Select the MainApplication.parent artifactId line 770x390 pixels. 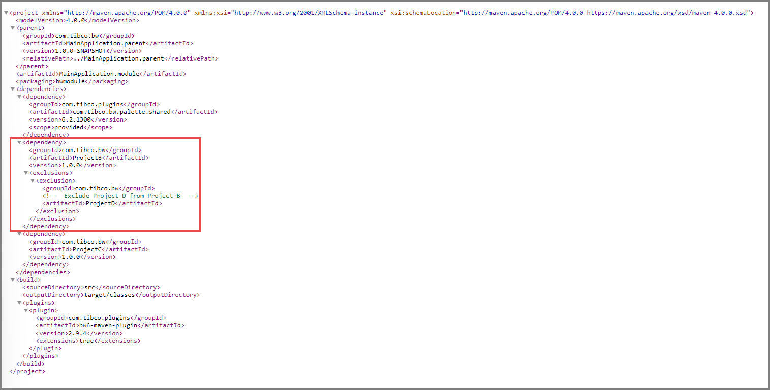pos(108,43)
